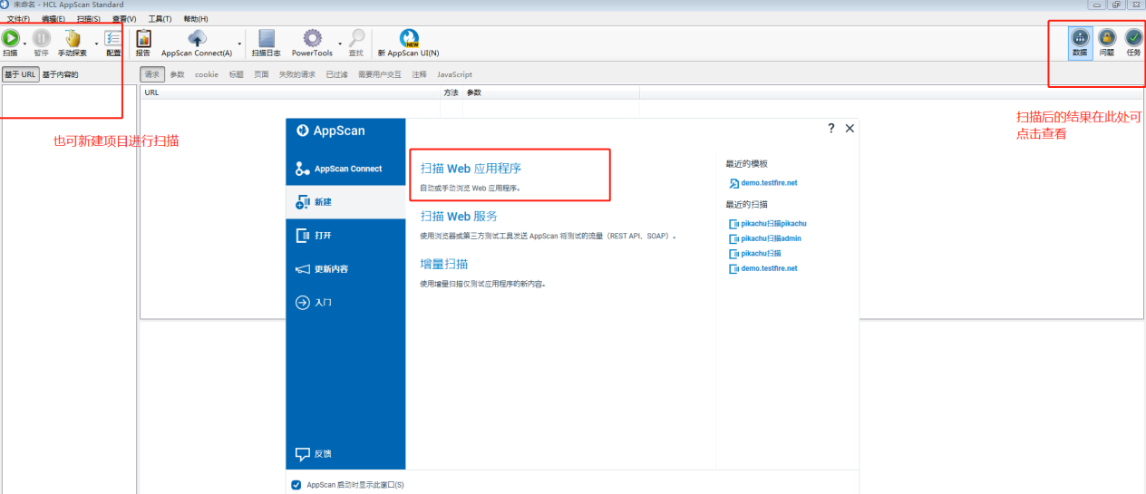
Task: Expand the 手动探索 dropdown arrow
Action: coord(96,43)
